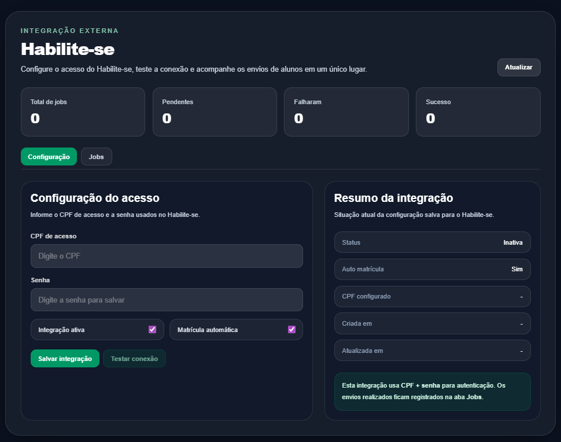
Task: Click the Atualizada em summary row
Action: pos(432,351)
